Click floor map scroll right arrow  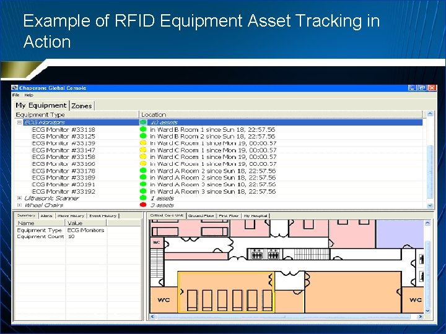pyautogui.click(x=420, y=316)
